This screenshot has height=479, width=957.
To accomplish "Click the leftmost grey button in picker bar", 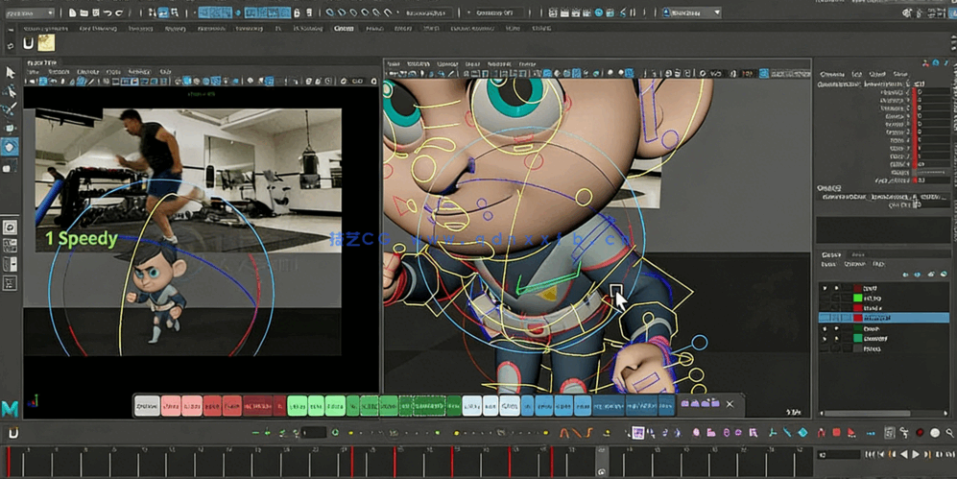I will [x=147, y=407].
